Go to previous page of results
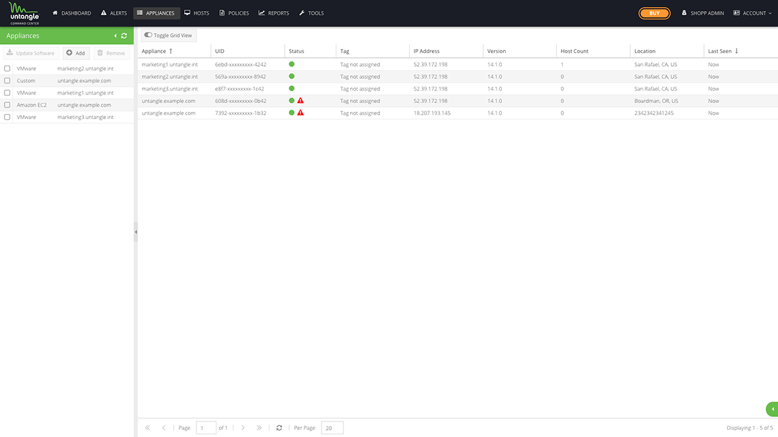The width and height of the screenshot is (778, 437). 164,428
